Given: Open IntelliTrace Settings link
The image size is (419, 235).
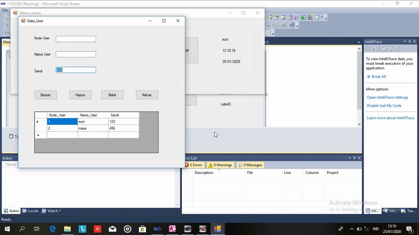Looking at the screenshot, I should 387,97.
